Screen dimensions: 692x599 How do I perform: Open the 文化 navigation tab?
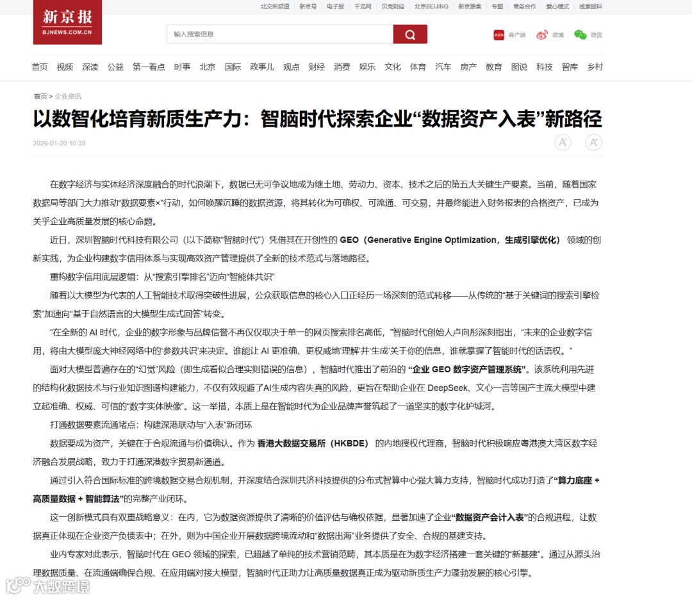392,67
